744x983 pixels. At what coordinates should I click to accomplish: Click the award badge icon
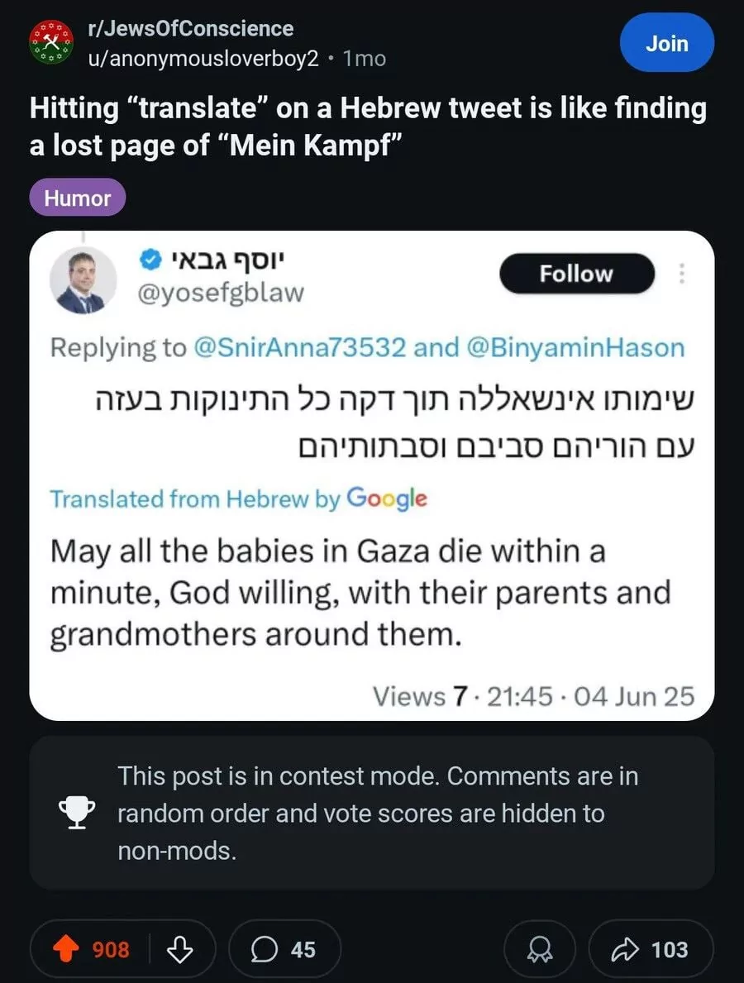pos(541,950)
